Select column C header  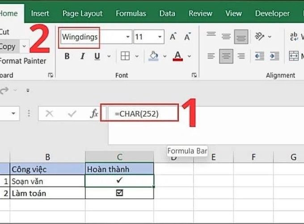point(119,157)
